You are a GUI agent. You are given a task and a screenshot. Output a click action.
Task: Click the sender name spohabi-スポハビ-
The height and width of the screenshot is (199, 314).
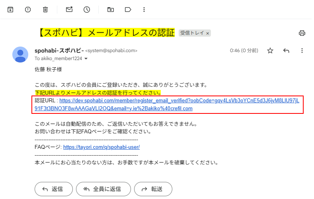point(59,51)
